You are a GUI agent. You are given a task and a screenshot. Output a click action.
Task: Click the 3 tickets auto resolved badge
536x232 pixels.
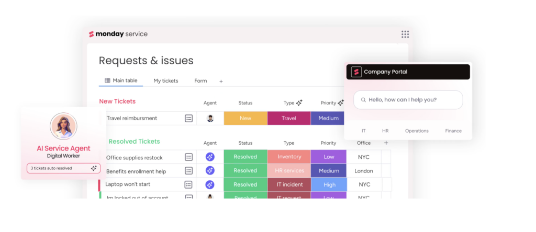pyautogui.click(x=63, y=168)
